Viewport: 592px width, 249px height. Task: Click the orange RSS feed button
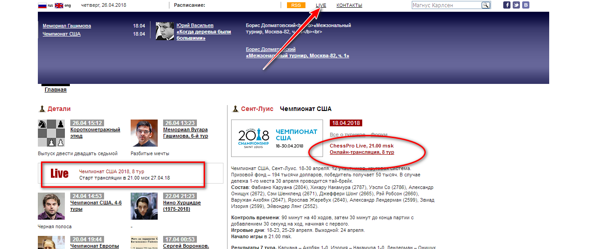(296, 5)
